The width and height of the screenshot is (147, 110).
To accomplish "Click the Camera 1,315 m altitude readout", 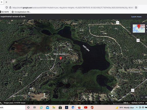I will [x=138, y=103].
